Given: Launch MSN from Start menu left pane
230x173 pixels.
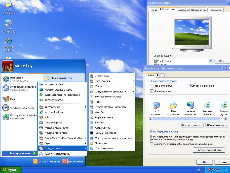Looking at the screenshot, I should click(x=9, y=99).
